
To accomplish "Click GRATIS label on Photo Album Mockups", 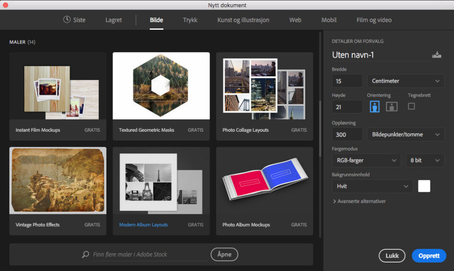I will coord(299,224).
